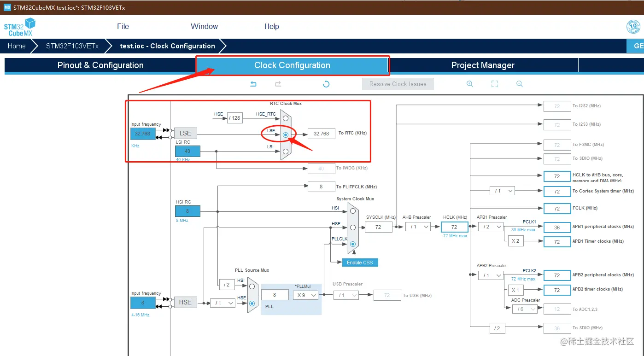The width and height of the screenshot is (644, 356).
Task: Click the zoom out magnifier icon
Action: [x=520, y=84]
